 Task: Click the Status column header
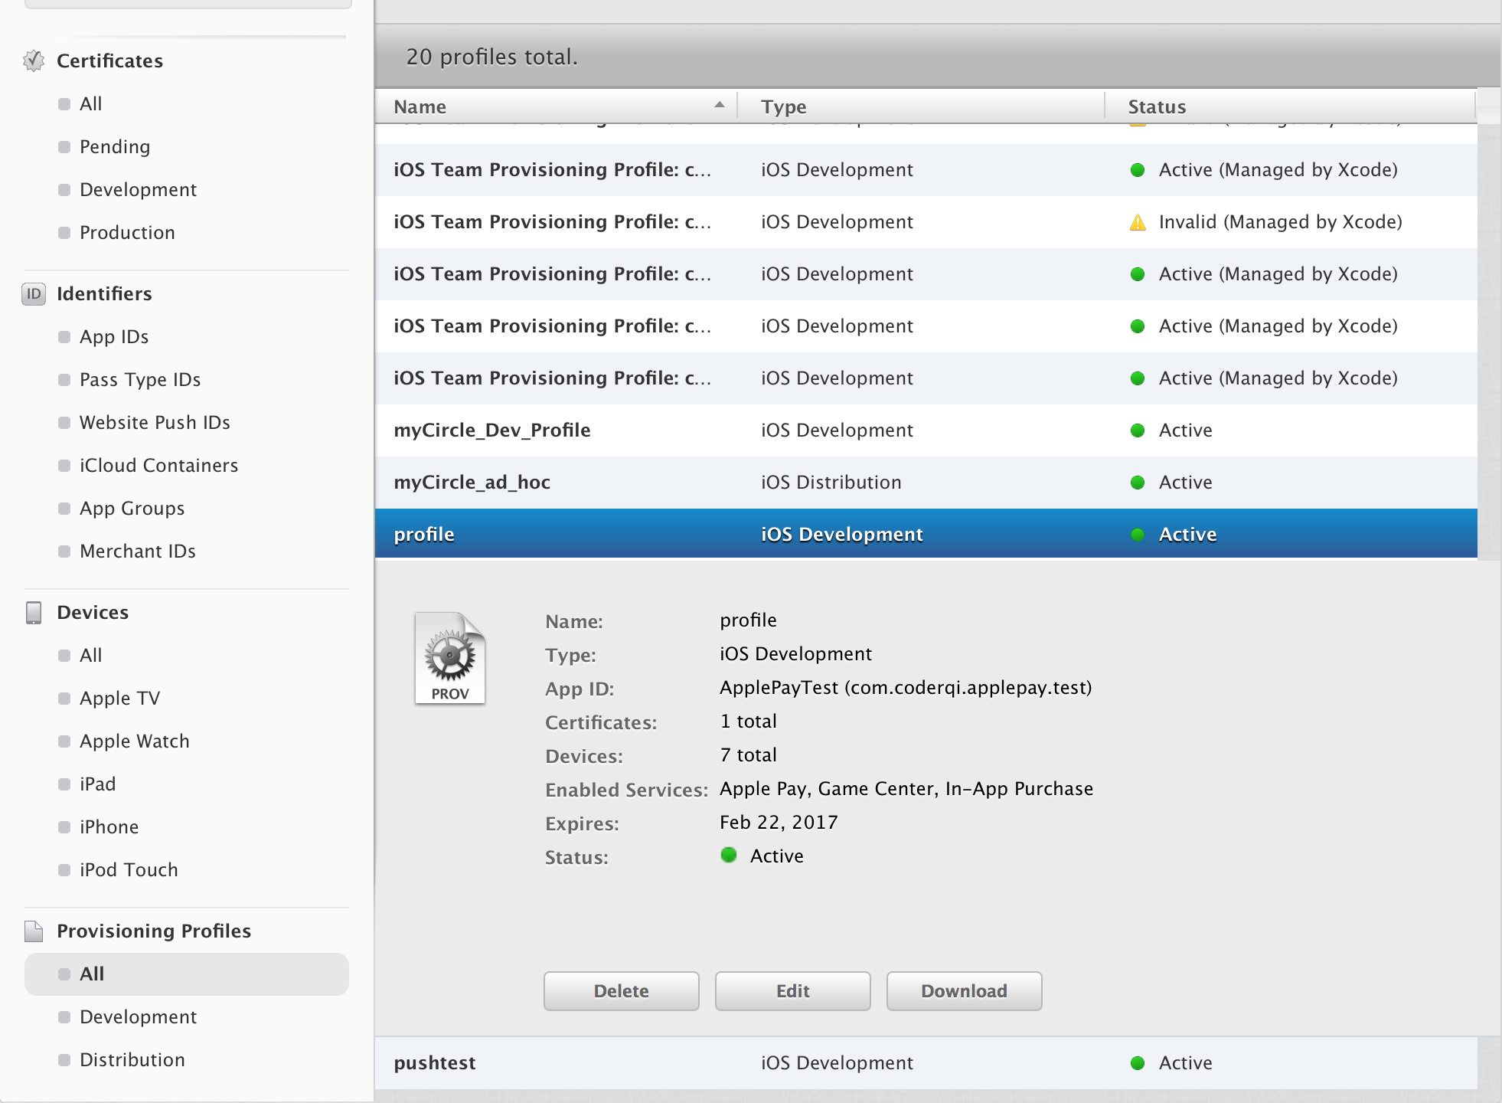(x=1157, y=106)
